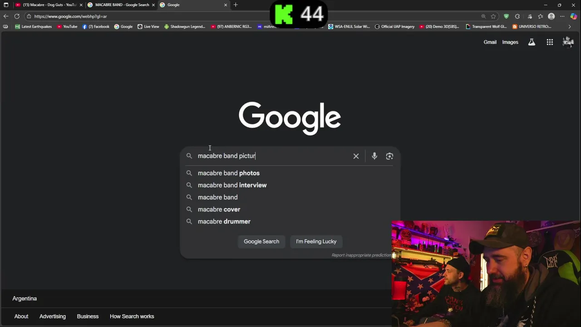
Task: Open the ANBERNIC RG3 bookmark
Action: [x=231, y=26]
